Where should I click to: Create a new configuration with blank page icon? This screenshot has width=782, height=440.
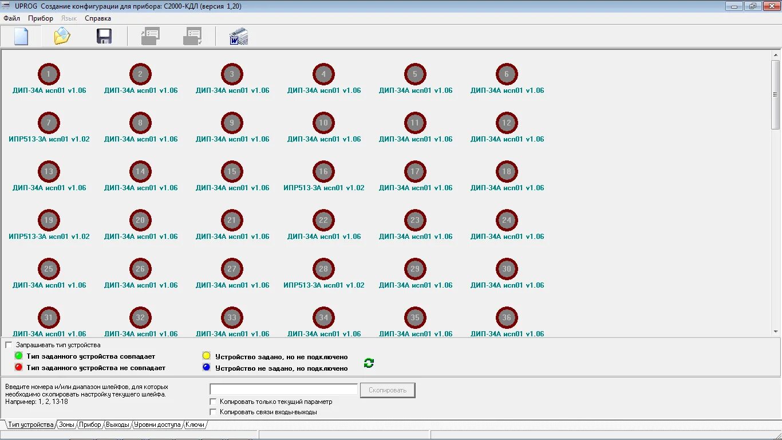click(21, 36)
